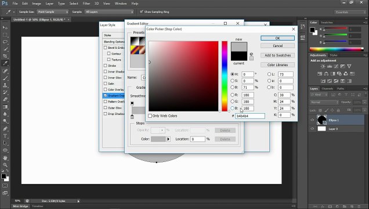Open the Essentials workspace dropdown
The width and height of the screenshot is (369, 209).
350,12
